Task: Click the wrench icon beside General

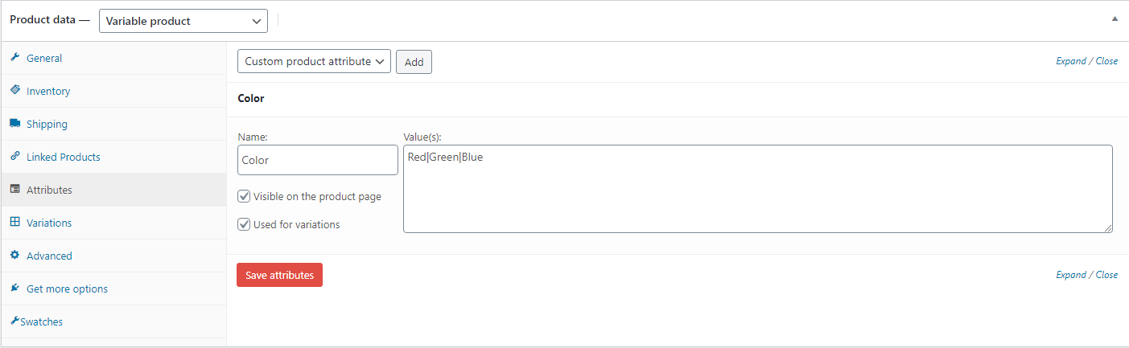Action: coord(14,58)
